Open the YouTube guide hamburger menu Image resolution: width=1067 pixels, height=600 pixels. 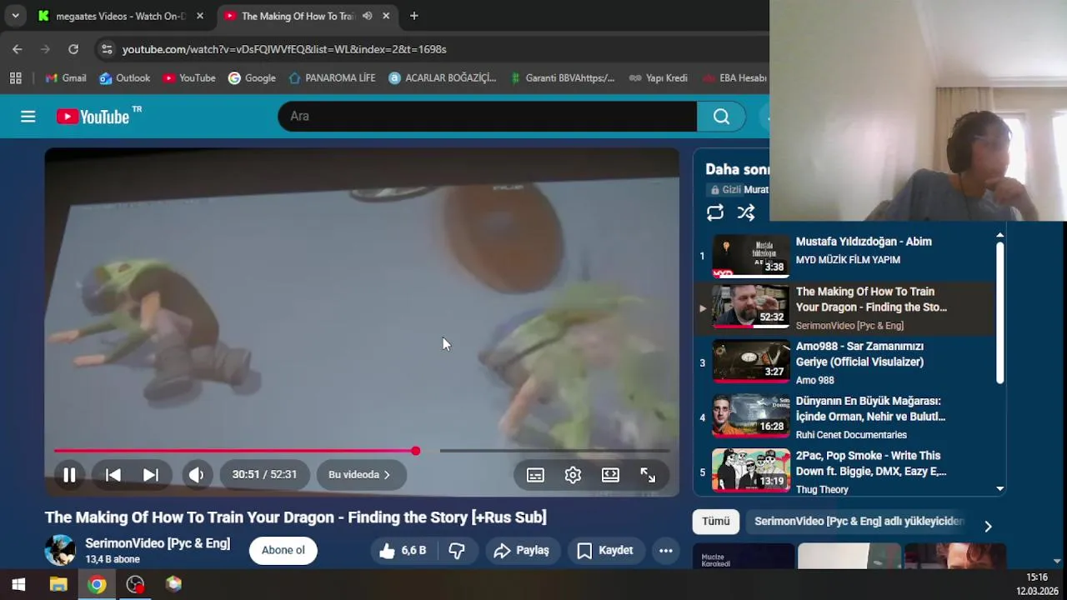28,117
